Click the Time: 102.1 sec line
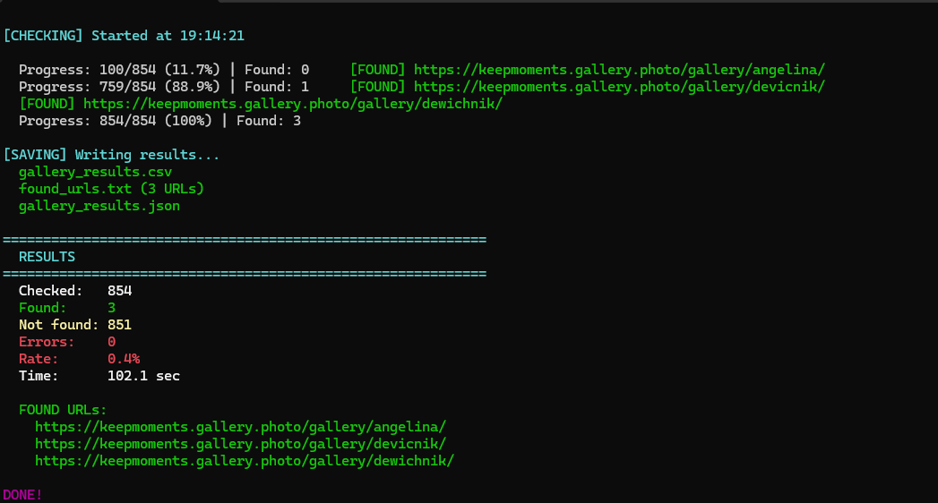 click(99, 376)
